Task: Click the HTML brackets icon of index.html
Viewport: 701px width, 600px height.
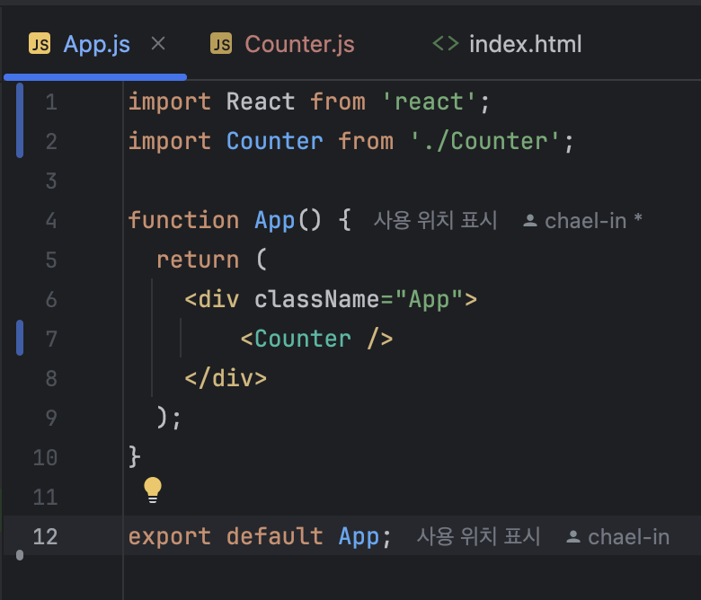Action: point(446,43)
